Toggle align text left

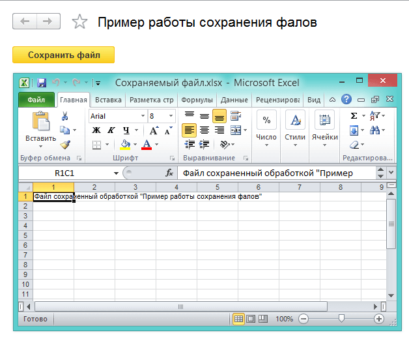point(190,130)
